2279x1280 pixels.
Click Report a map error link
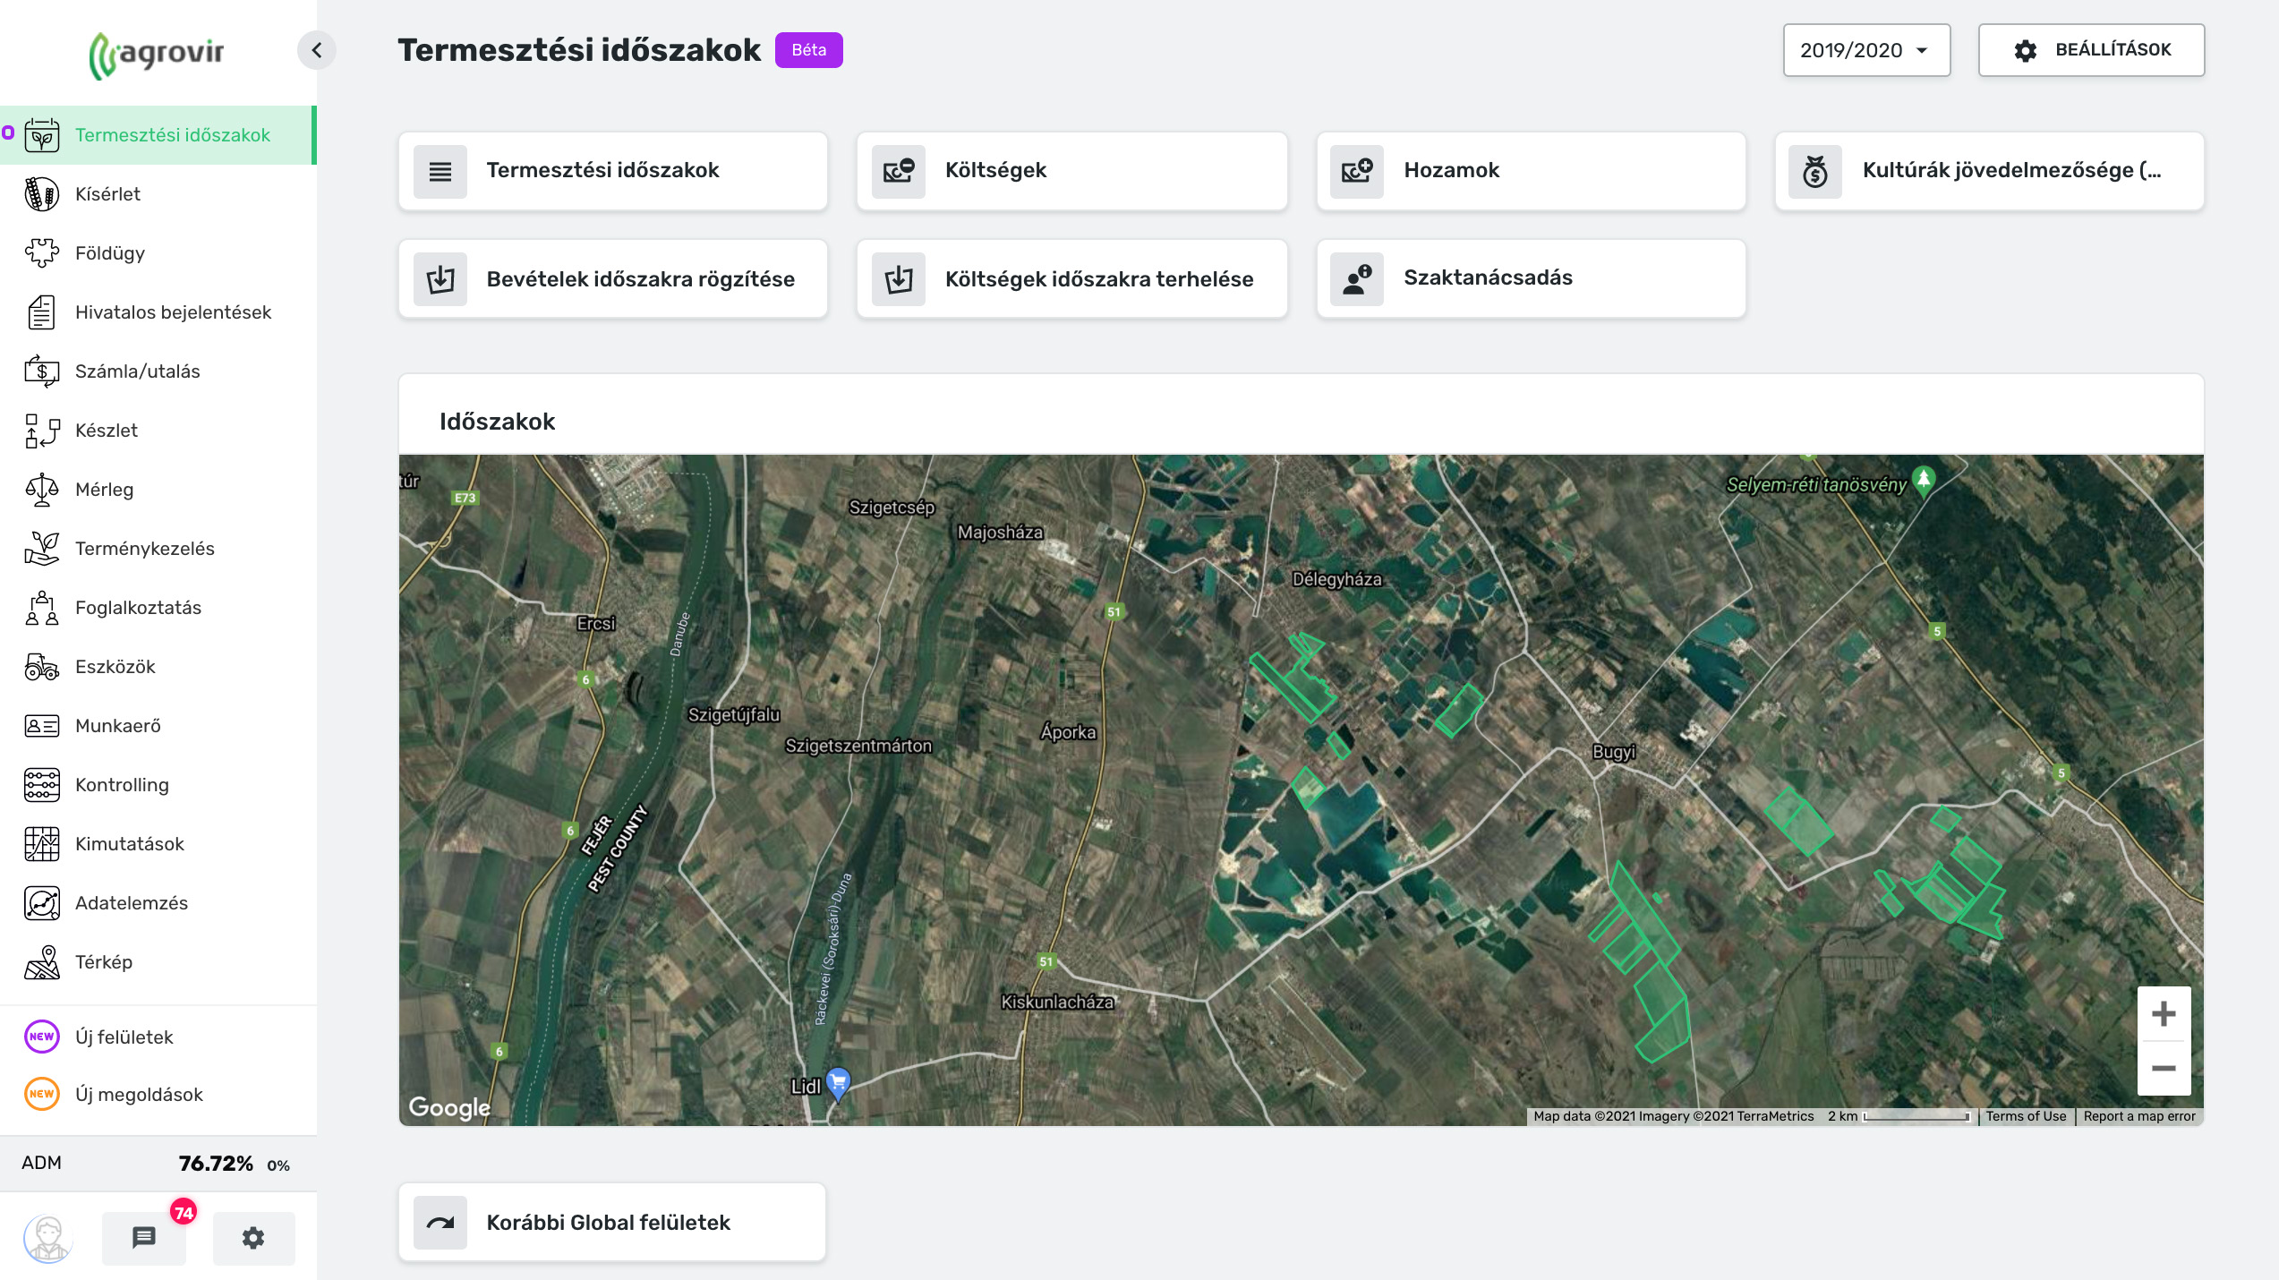(x=2139, y=1116)
